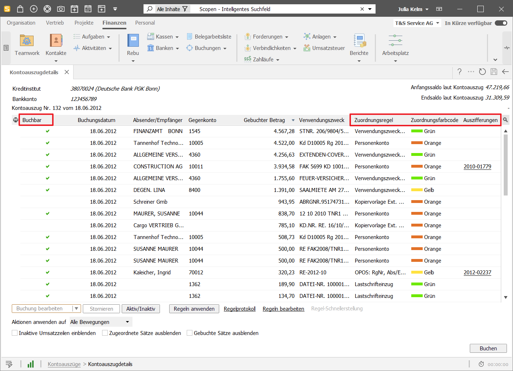Open Rebu module icon
Screen dimensions: 513x371
[133, 41]
